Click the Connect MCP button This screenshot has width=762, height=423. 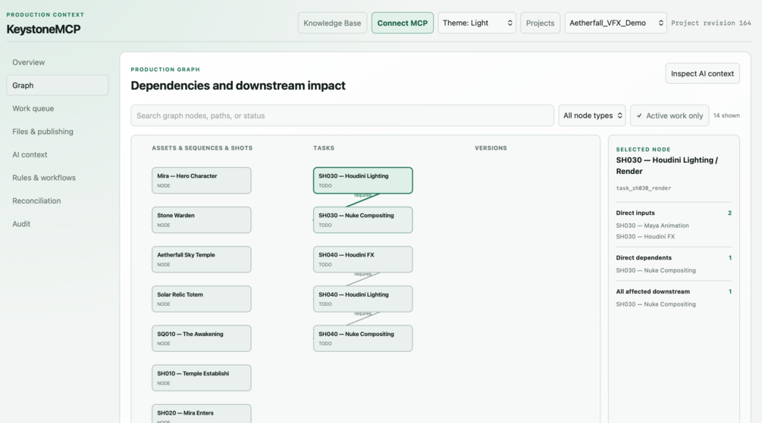pos(403,23)
